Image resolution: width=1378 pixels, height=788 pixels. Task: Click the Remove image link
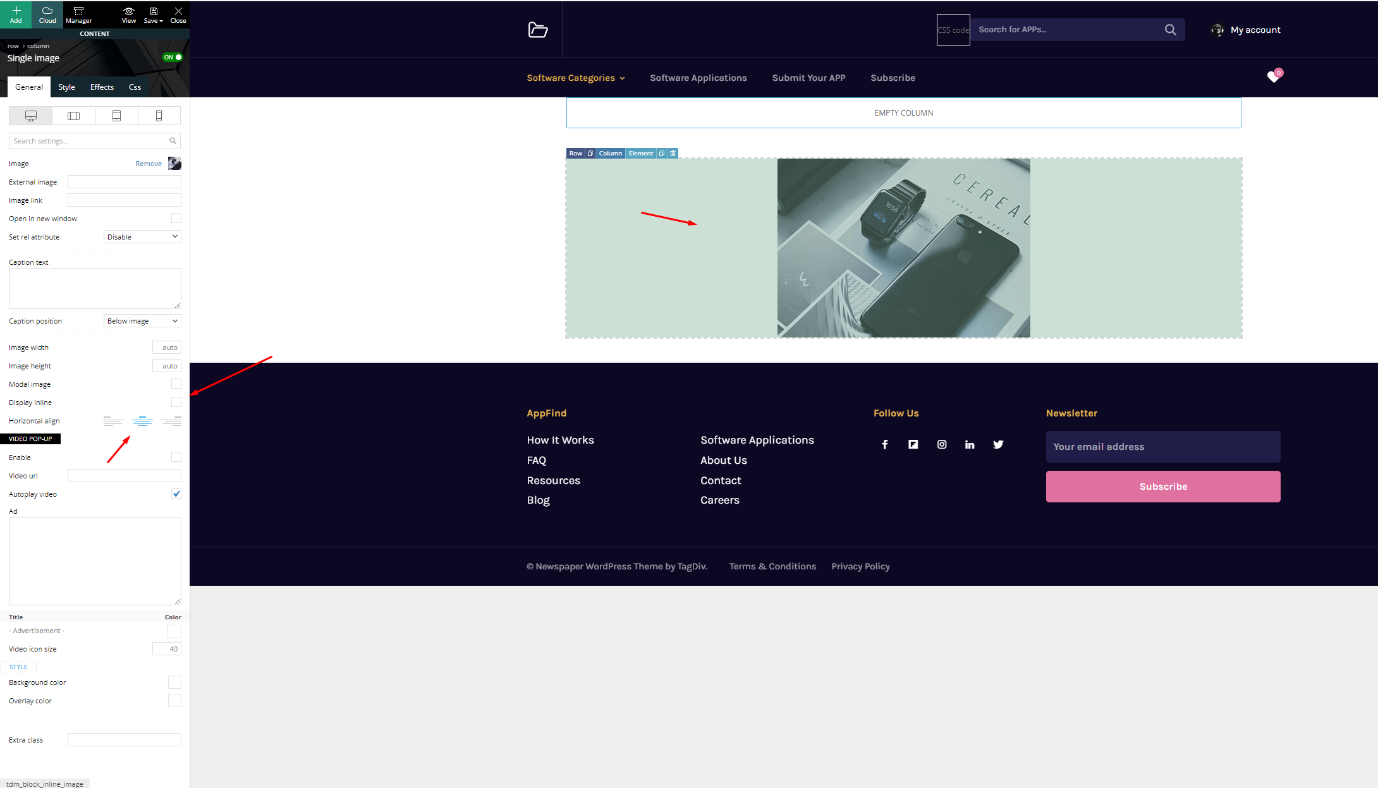[x=149, y=164]
